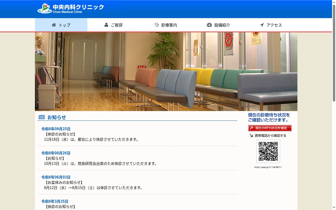This screenshot has width=336, height=210.
Task: Click the 中央内科クリニック header title
Action: (78, 7)
